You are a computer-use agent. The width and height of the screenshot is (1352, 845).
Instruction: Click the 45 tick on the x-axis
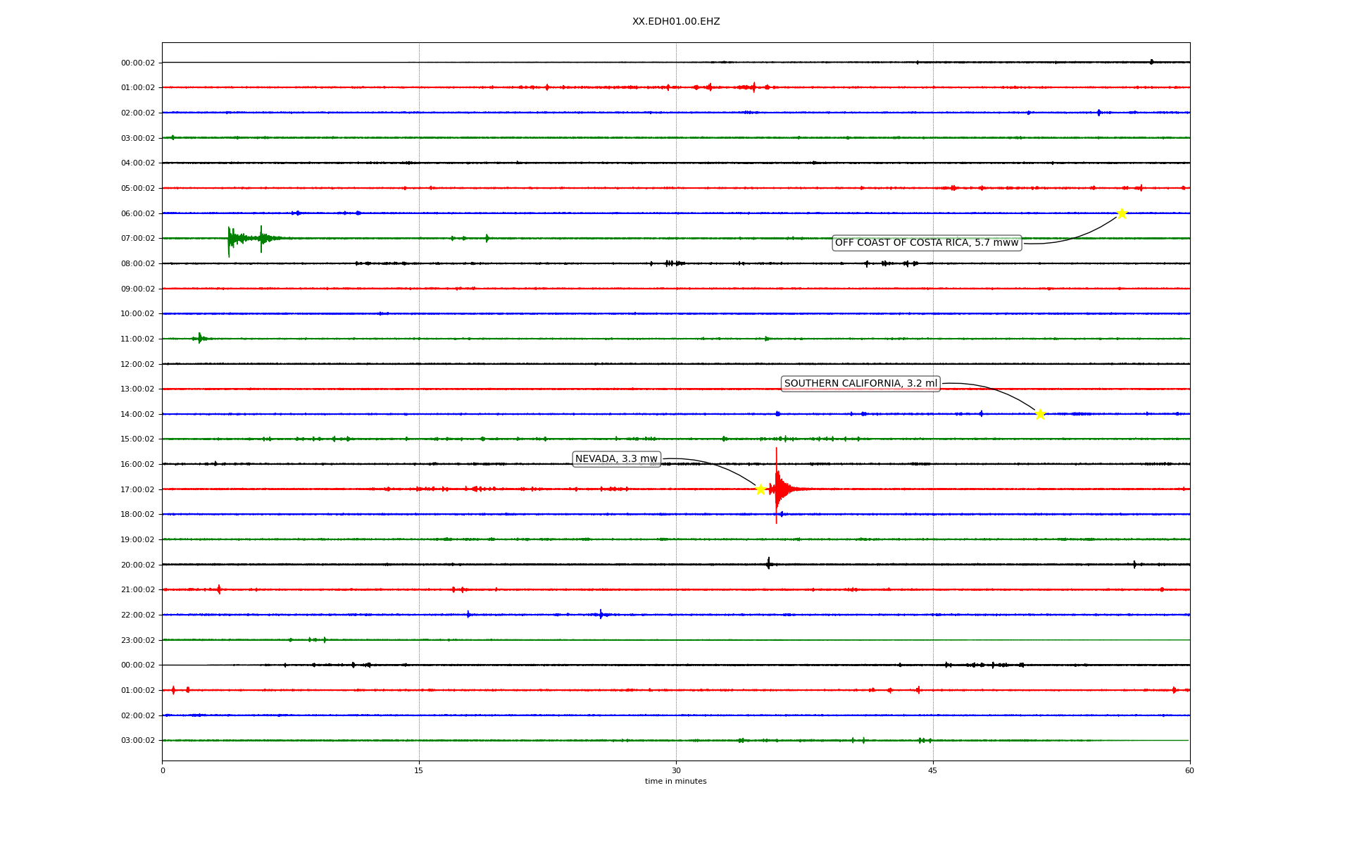click(933, 770)
